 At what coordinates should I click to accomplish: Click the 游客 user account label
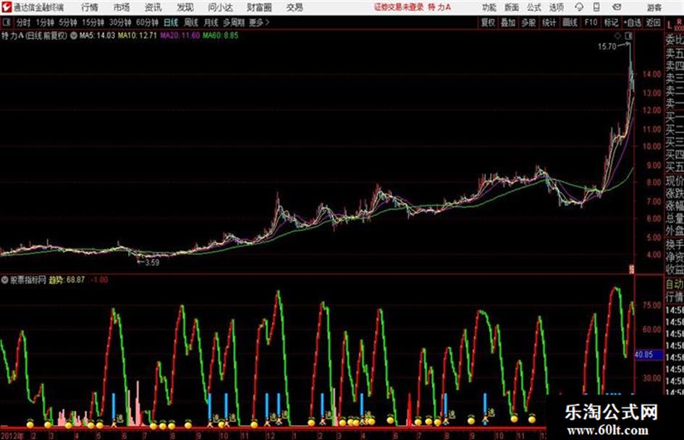coord(654,7)
